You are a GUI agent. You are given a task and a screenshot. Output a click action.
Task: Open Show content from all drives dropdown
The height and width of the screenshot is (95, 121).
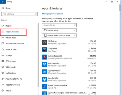59,35
